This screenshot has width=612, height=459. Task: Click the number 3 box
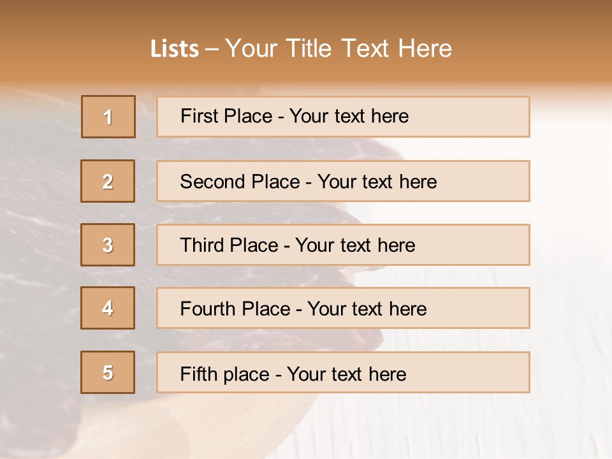pyautogui.click(x=108, y=245)
